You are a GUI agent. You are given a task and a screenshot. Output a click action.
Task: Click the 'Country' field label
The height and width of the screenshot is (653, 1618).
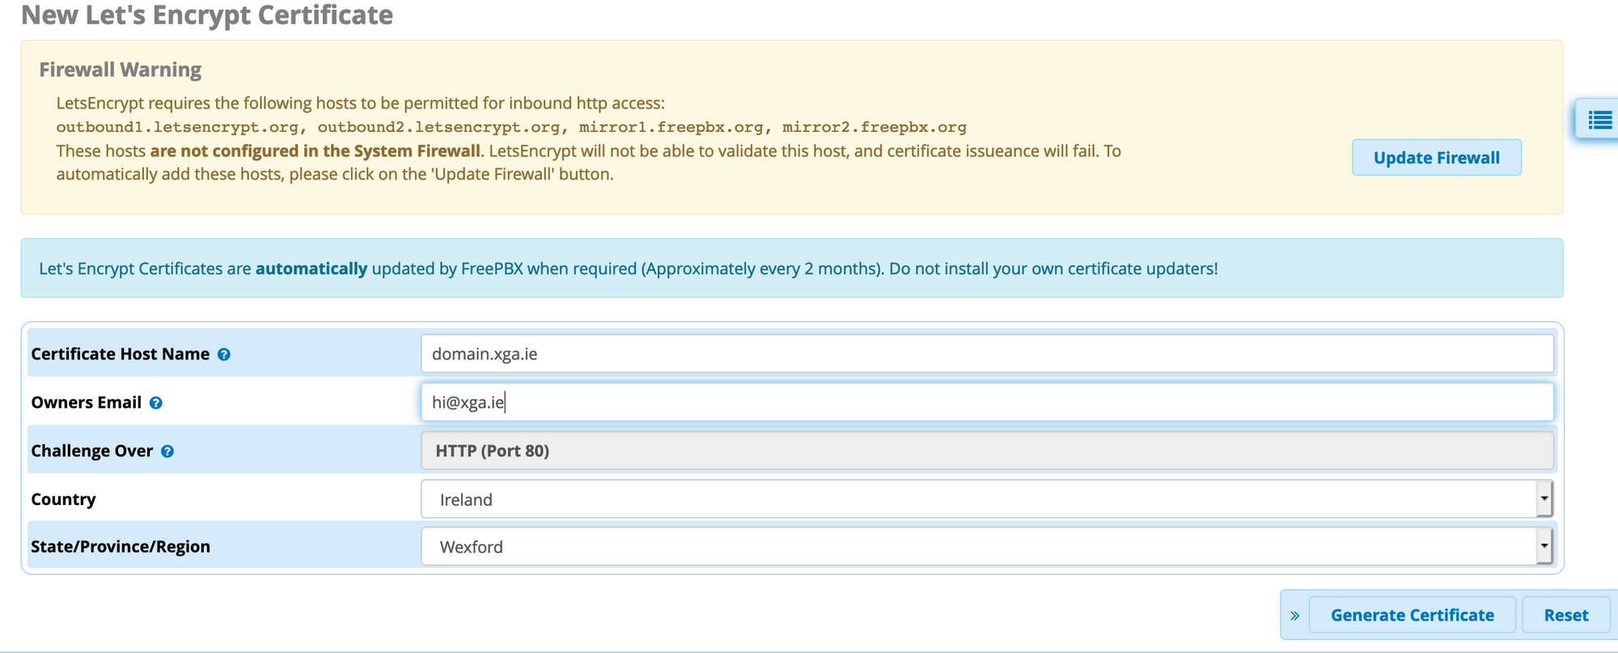pyautogui.click(x=63, y=499)
